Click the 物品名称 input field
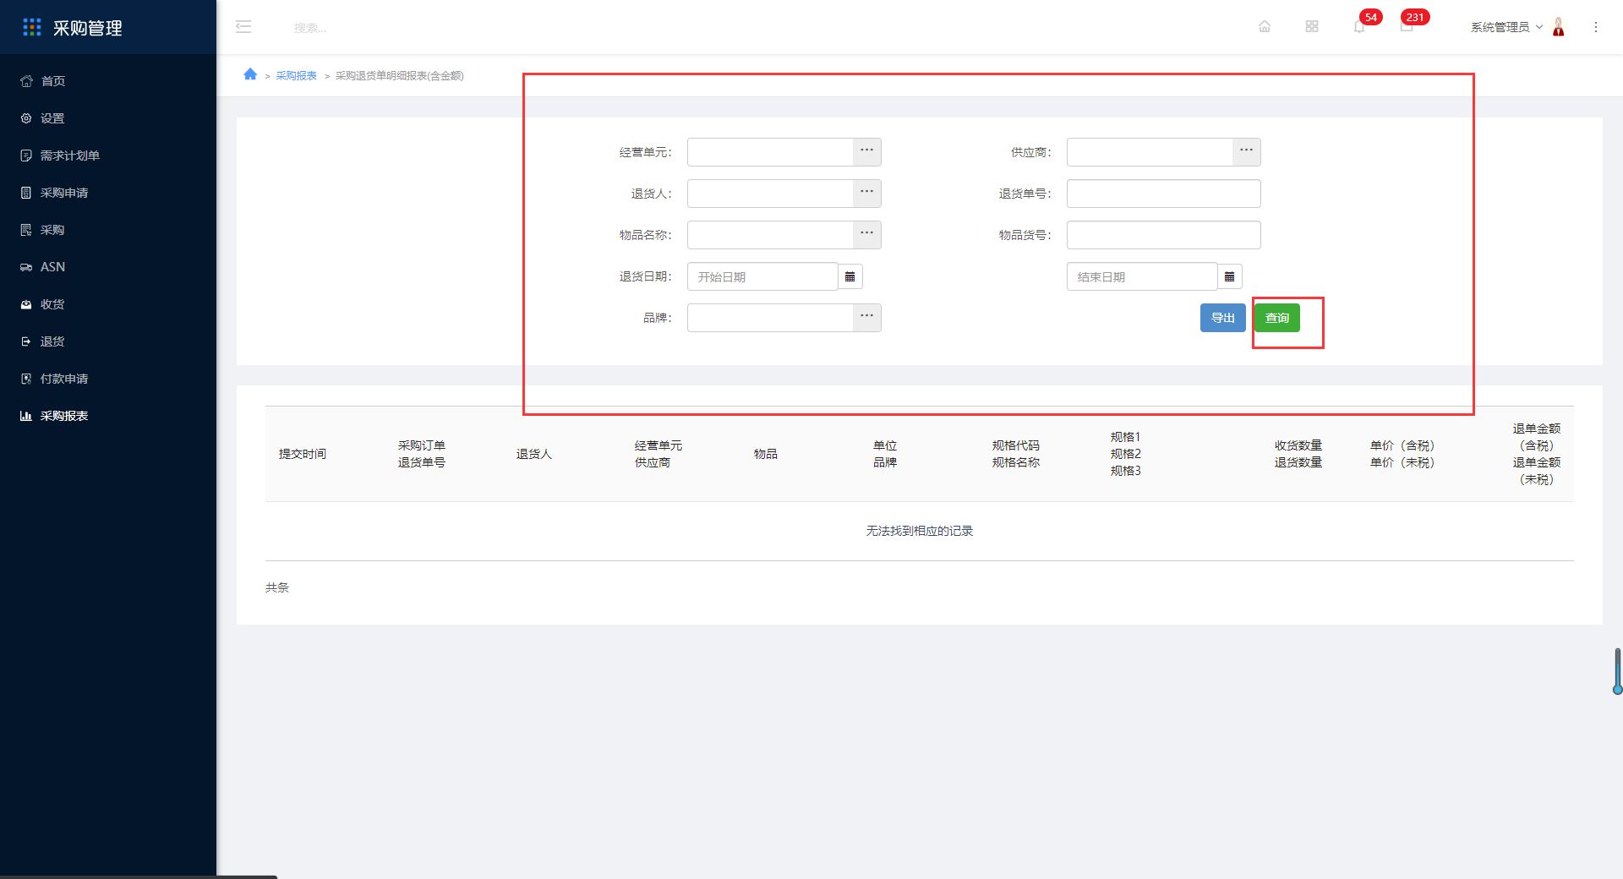Image resolution: width=1623 pixels, height=879 pixels. (x=770, y=235)
